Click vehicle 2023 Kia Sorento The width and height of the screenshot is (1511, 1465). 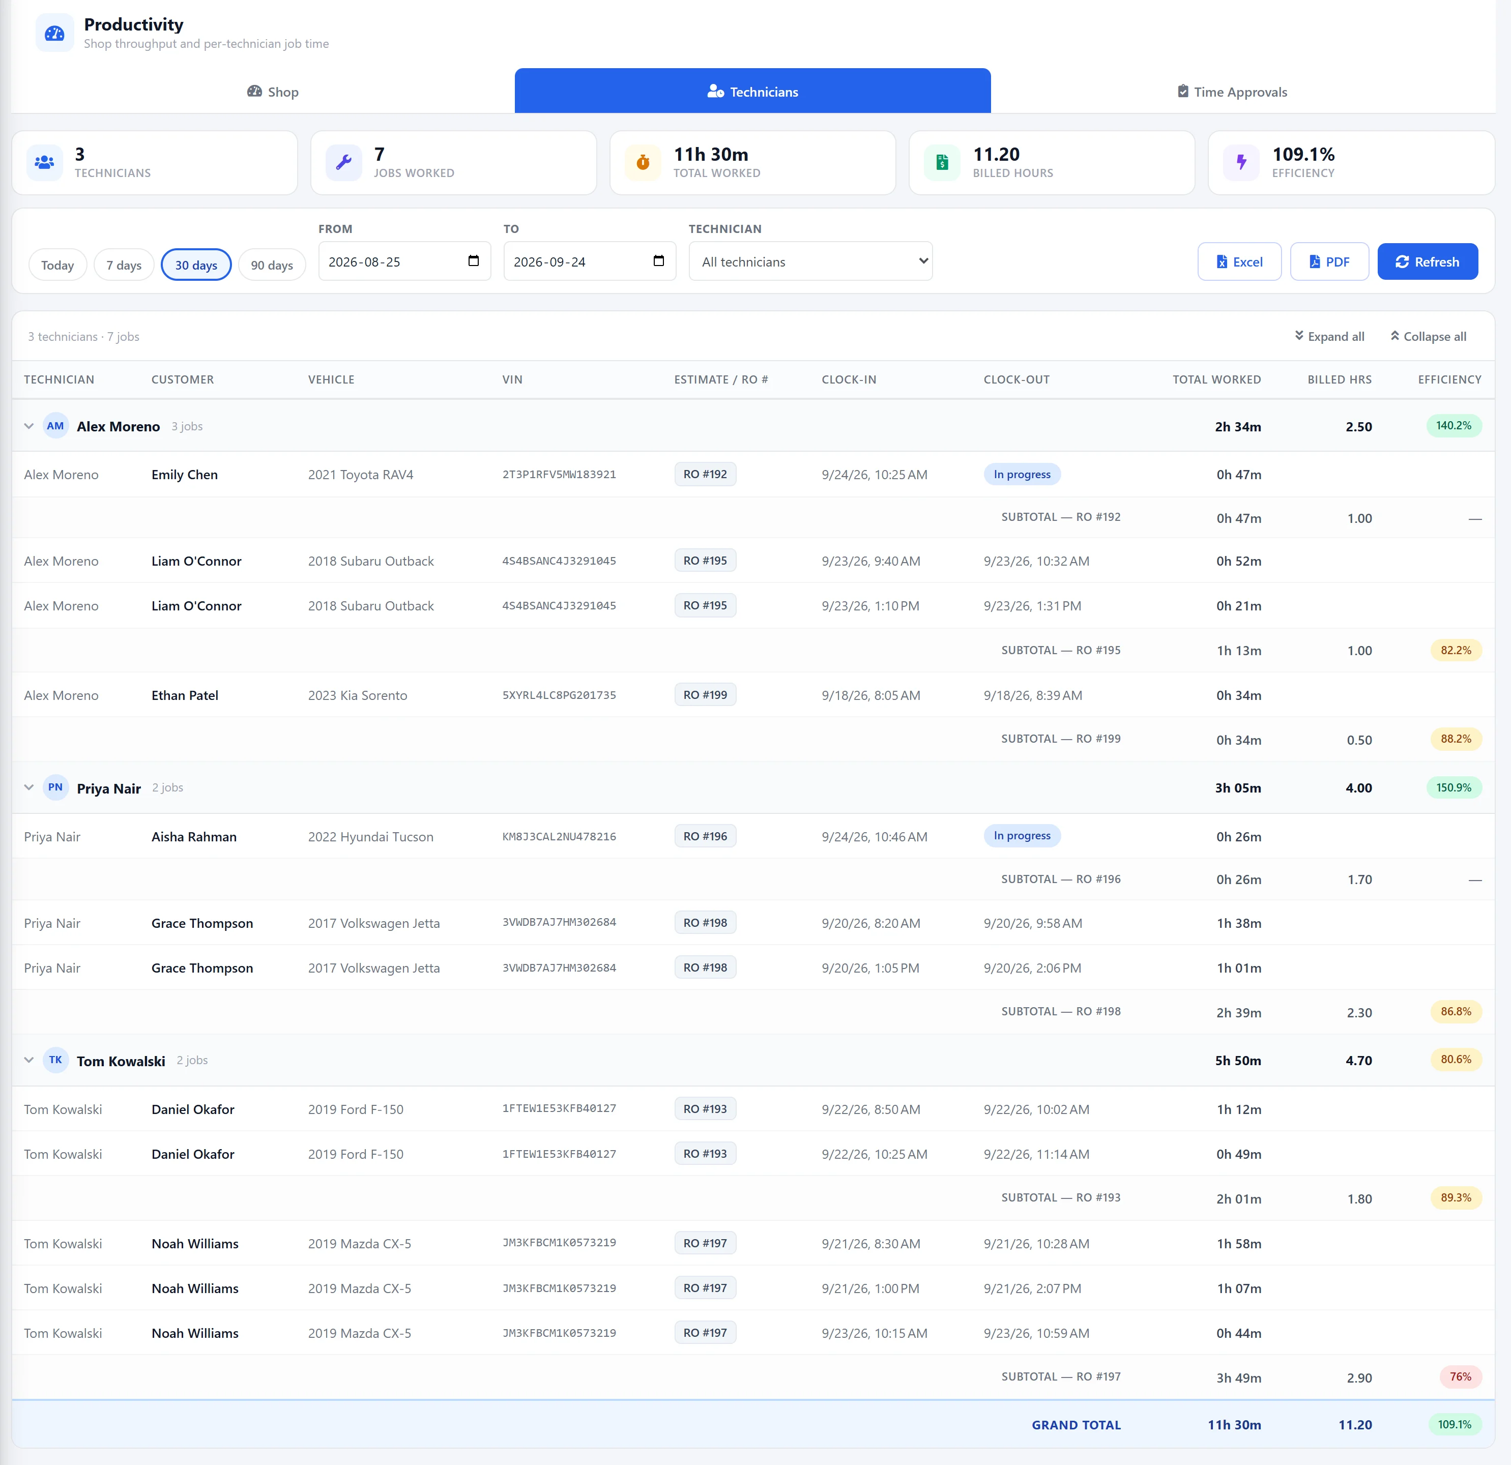point(358,695)
